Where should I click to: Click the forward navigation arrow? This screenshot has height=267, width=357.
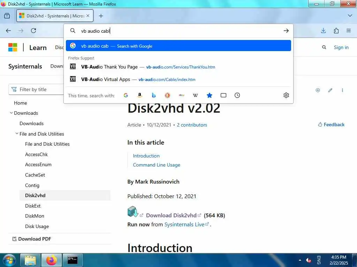[21, 31]
